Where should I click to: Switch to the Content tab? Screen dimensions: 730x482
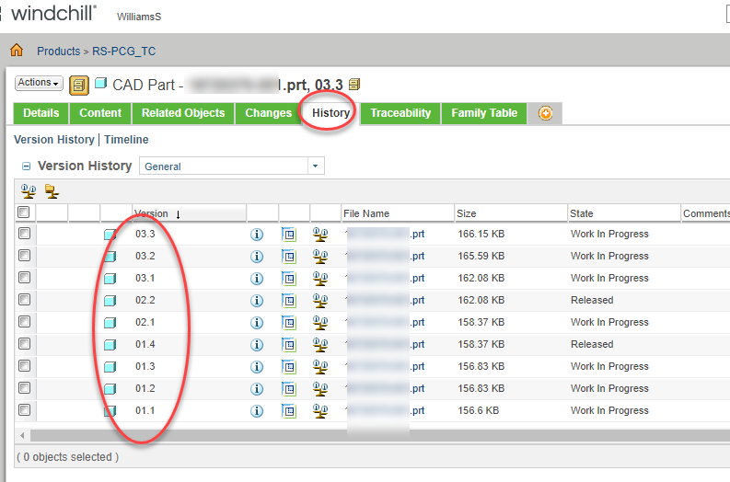[100, 113]
